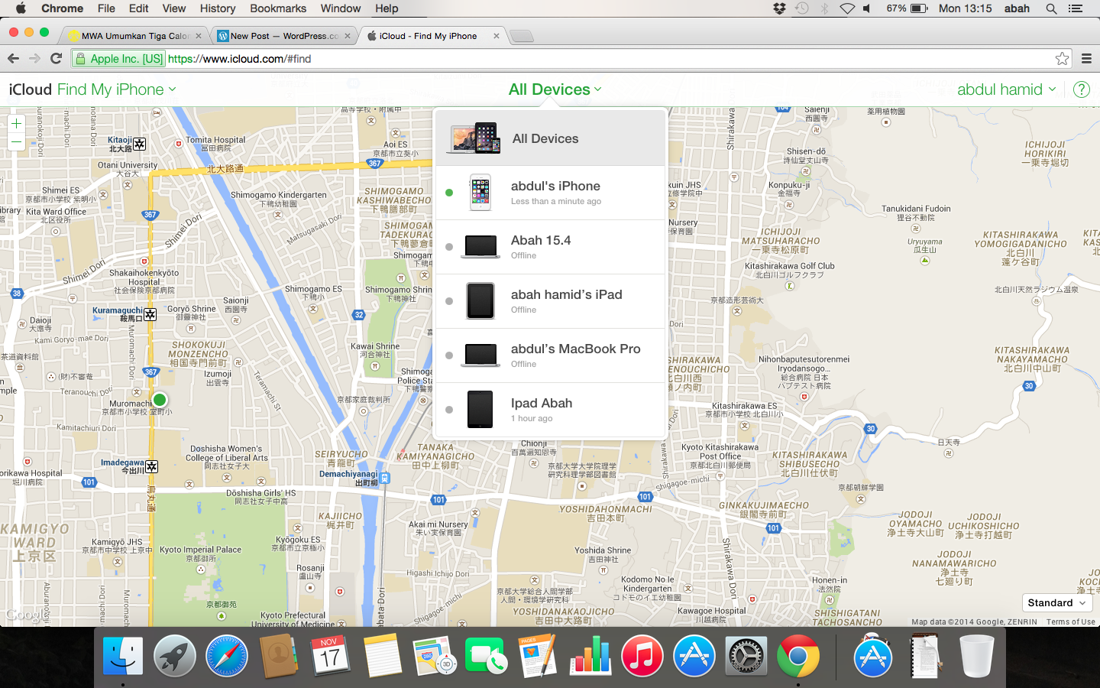Expand the Find My iPhone app switcher
Screen dimensions: 1100x688
click(116, 89)
